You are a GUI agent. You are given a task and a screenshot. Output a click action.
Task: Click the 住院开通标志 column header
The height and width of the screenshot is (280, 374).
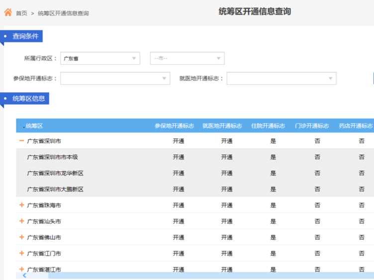pyautogui.click(x=268, y=126)
